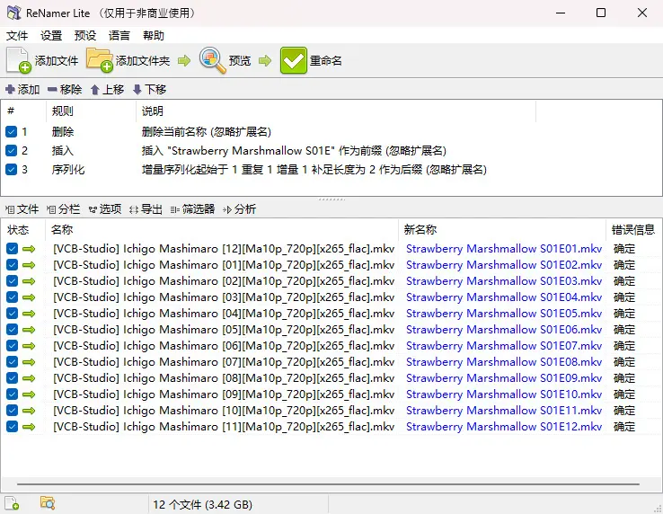Click the green arrow icon for [04] file
Screen dimensions: 663x514
pos(29,314)
